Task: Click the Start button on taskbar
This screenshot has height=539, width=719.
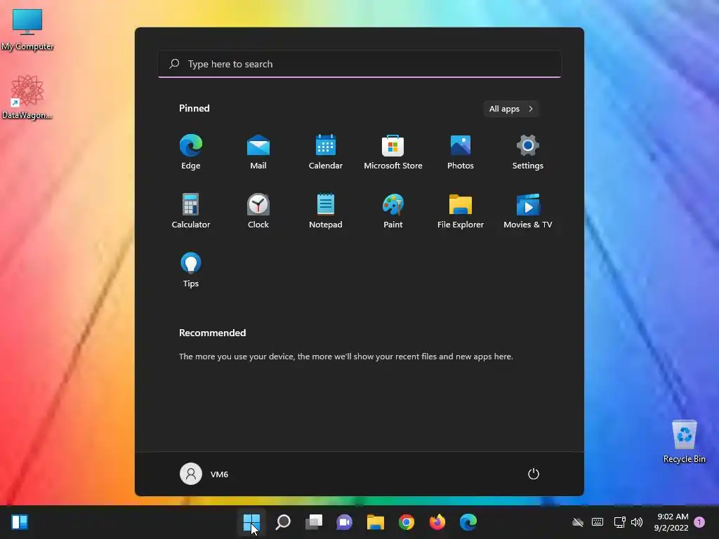Action: (252, 521)
